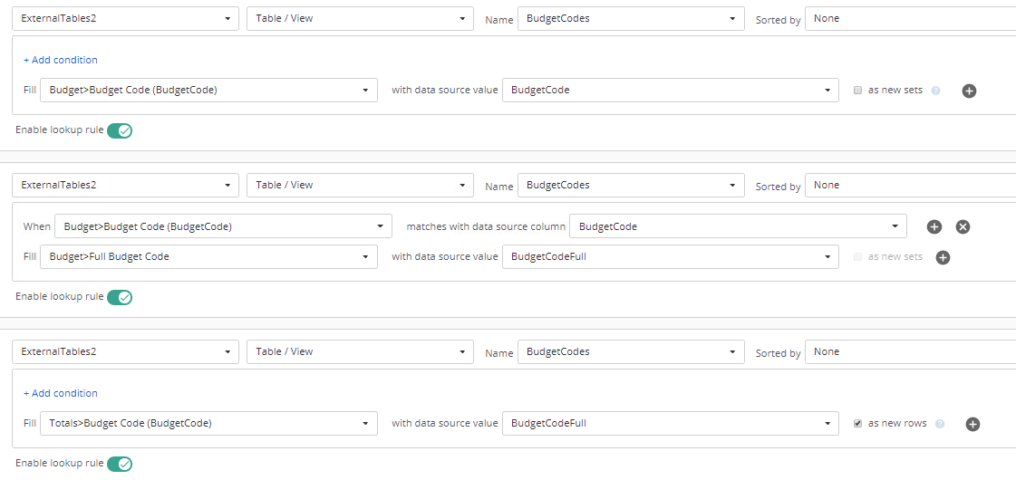
Task: Toggle second 'Enable lookup rule' switch
Action: click(x=120, y=297)
